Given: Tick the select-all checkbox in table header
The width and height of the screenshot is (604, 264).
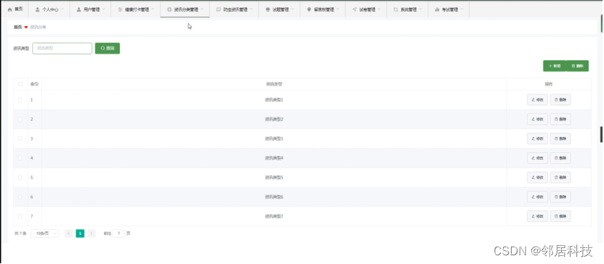Looking at the screenshot, I should 20,84.
